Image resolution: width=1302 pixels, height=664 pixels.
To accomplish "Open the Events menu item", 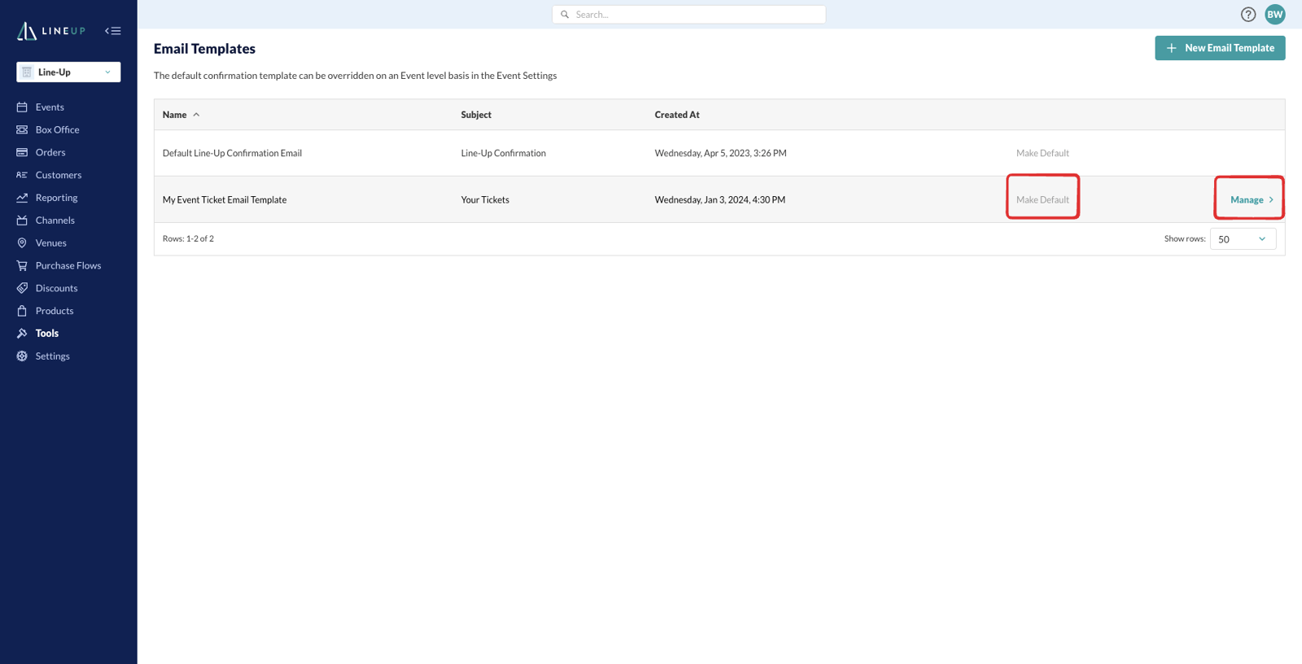I will coord(50,107).
